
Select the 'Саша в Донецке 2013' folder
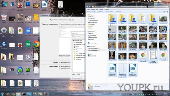click(x=153, y=19)
